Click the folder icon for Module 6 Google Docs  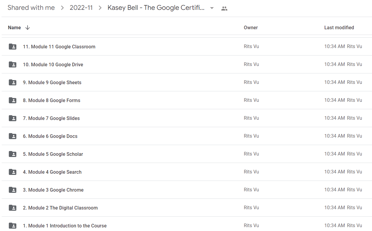[13, 136]
